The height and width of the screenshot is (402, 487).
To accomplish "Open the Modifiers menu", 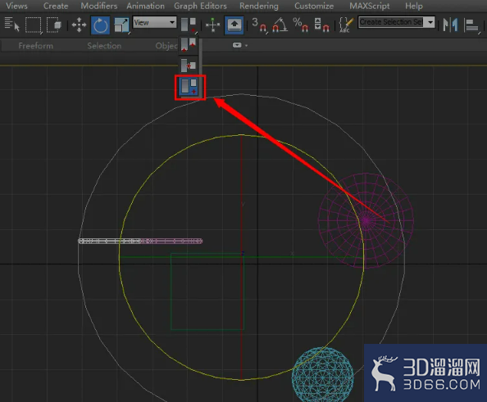I will pos(98,6).
